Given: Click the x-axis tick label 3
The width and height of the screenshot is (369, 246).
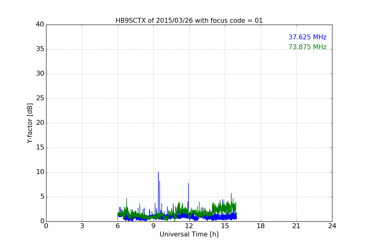Looking at the screenshot, I should [82, 226].
